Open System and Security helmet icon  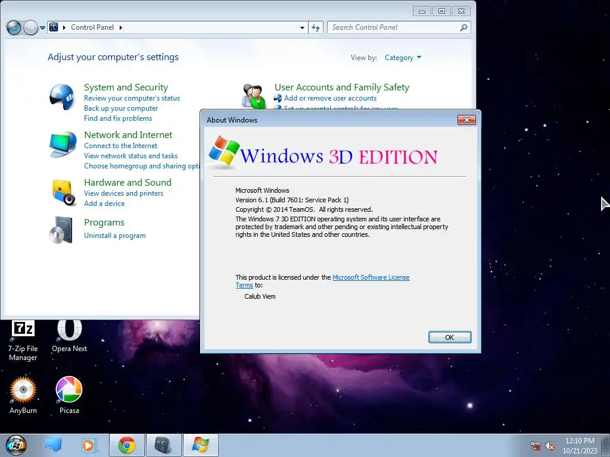tap(62, 97)
